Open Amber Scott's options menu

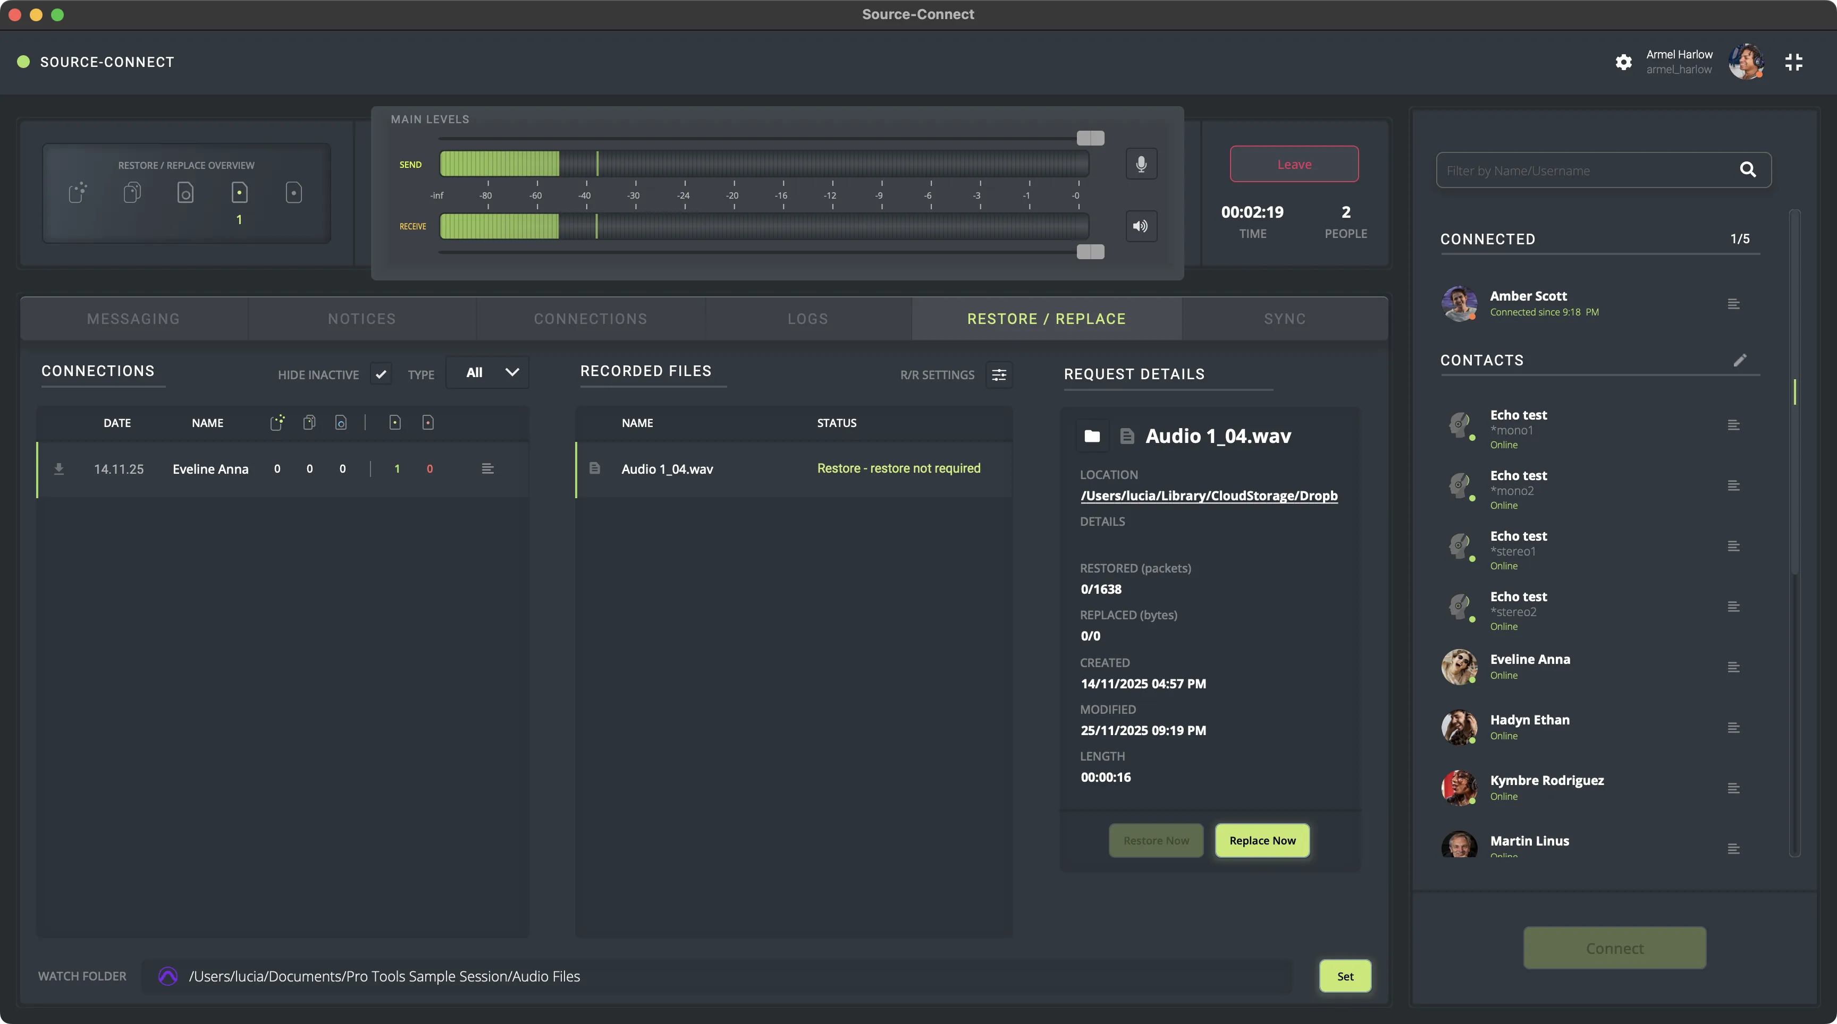[1733, 304]
